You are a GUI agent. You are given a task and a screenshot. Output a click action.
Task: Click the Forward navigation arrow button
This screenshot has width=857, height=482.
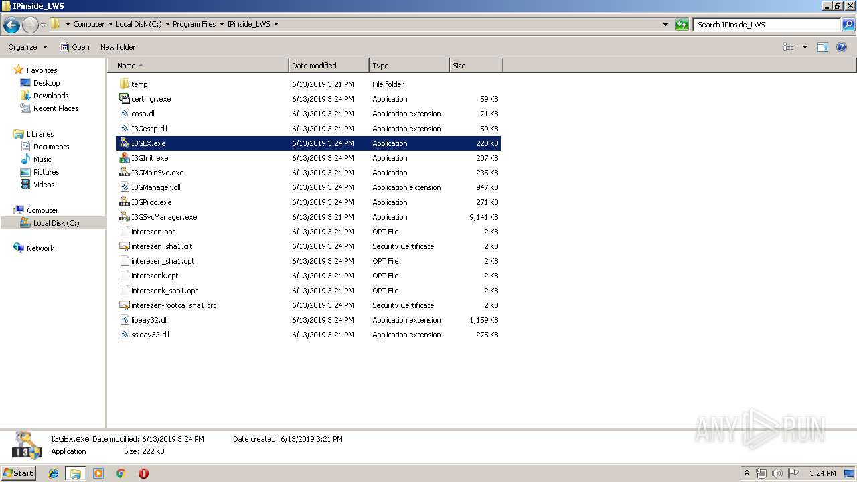point(30,25)
